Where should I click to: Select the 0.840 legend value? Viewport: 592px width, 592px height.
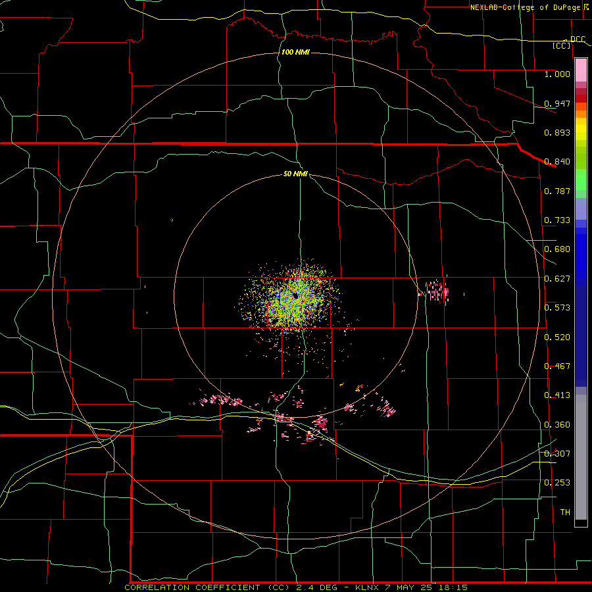click(557, 162)
